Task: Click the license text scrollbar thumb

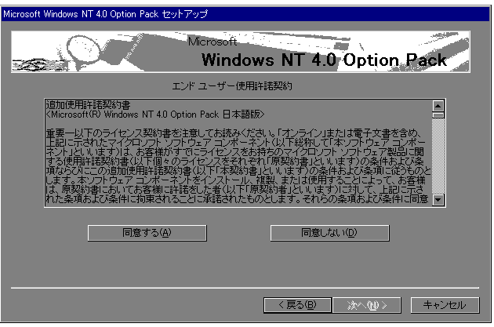Action: [438, 115]
